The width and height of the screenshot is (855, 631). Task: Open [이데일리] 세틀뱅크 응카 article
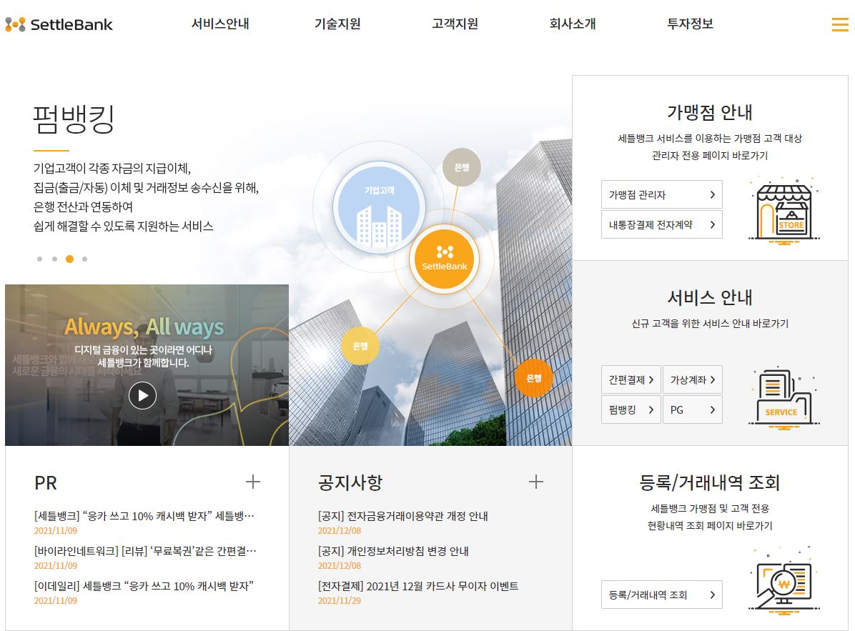click(x=144, y=586)
